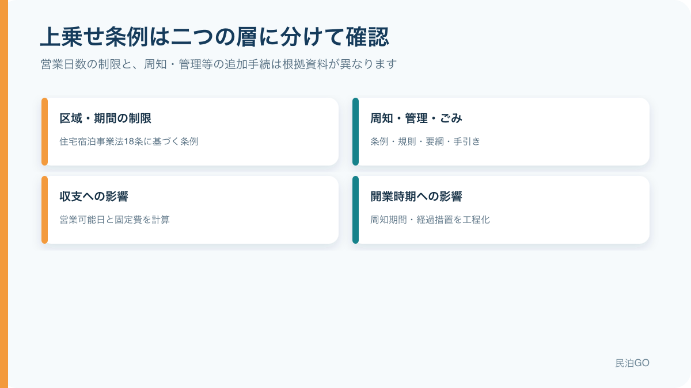Select the 区域・期間の制限 card heading
Image resolution: width=691 pixels, height=388 pixels.
[105, 118]
